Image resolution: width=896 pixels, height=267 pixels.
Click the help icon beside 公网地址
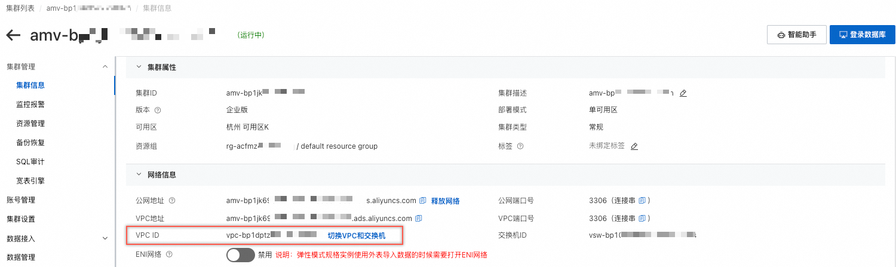pos(172,201)
